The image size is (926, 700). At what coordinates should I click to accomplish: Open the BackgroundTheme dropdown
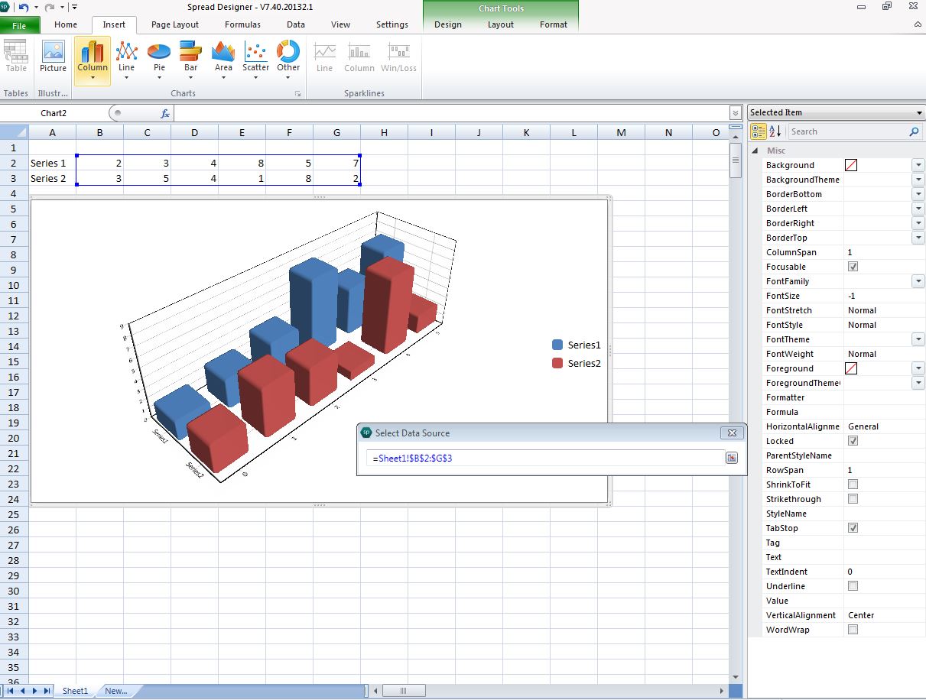pyautogui.click(x=918, y=180)
